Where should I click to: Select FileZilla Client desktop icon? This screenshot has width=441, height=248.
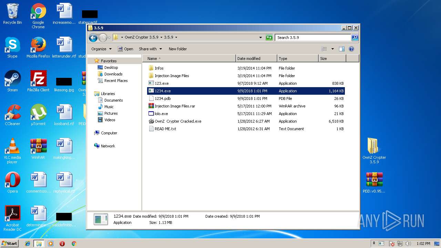pyautogui.click(x=38, y=81)
